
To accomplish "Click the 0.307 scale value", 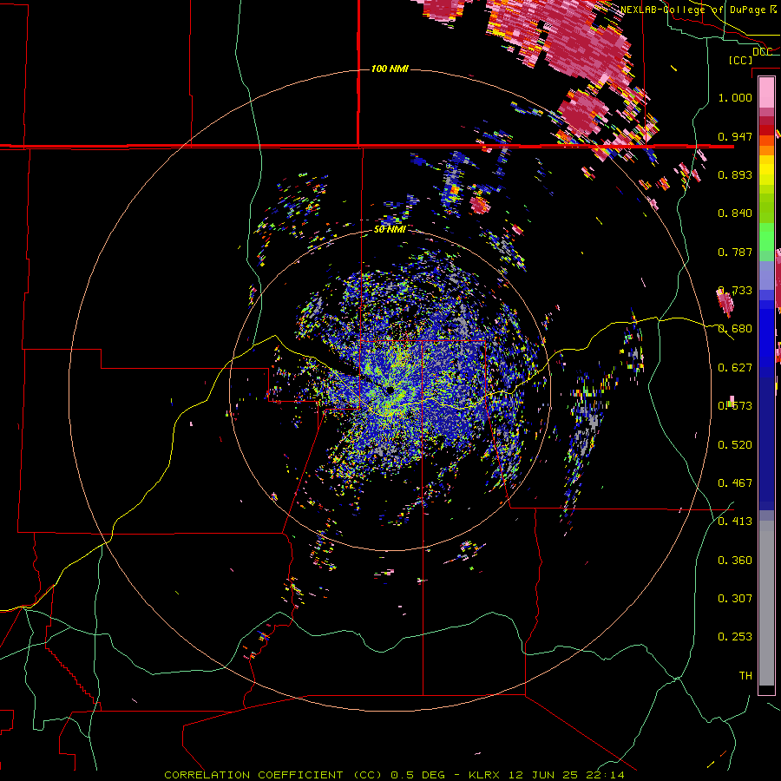I will click(735, 599).
